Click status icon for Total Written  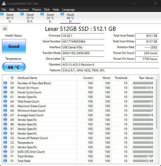pos(5,156)
